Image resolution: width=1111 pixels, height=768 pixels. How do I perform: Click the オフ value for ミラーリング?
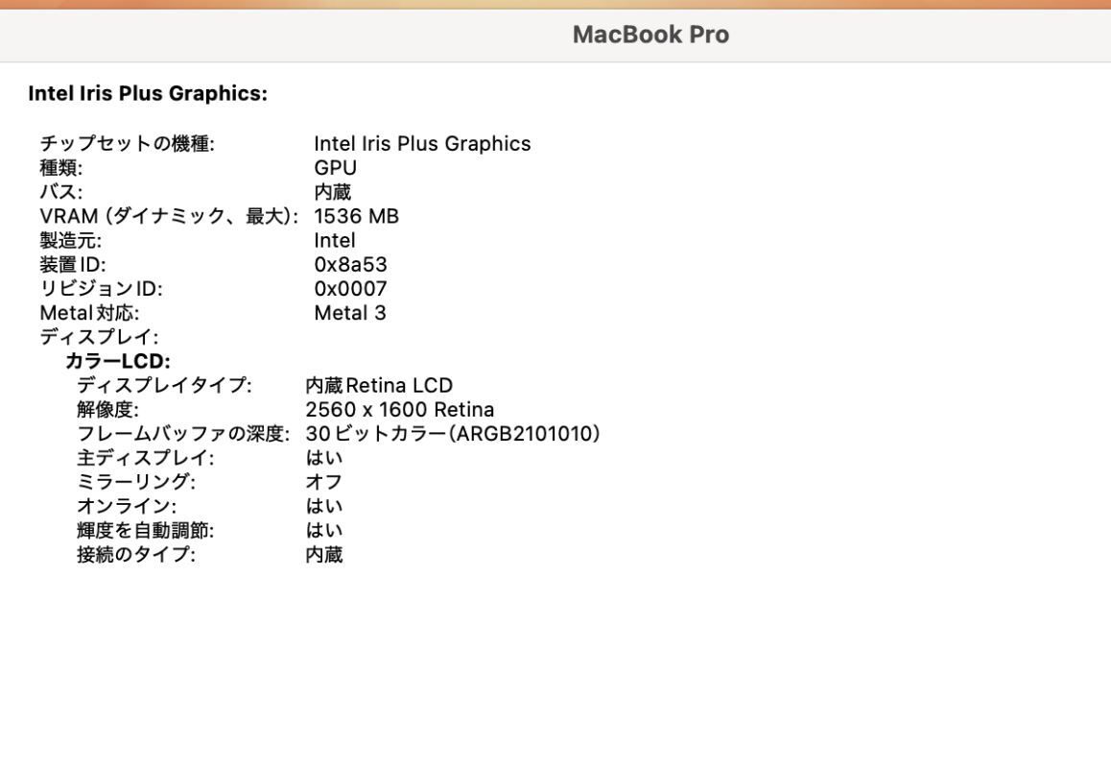click(324, 482)
